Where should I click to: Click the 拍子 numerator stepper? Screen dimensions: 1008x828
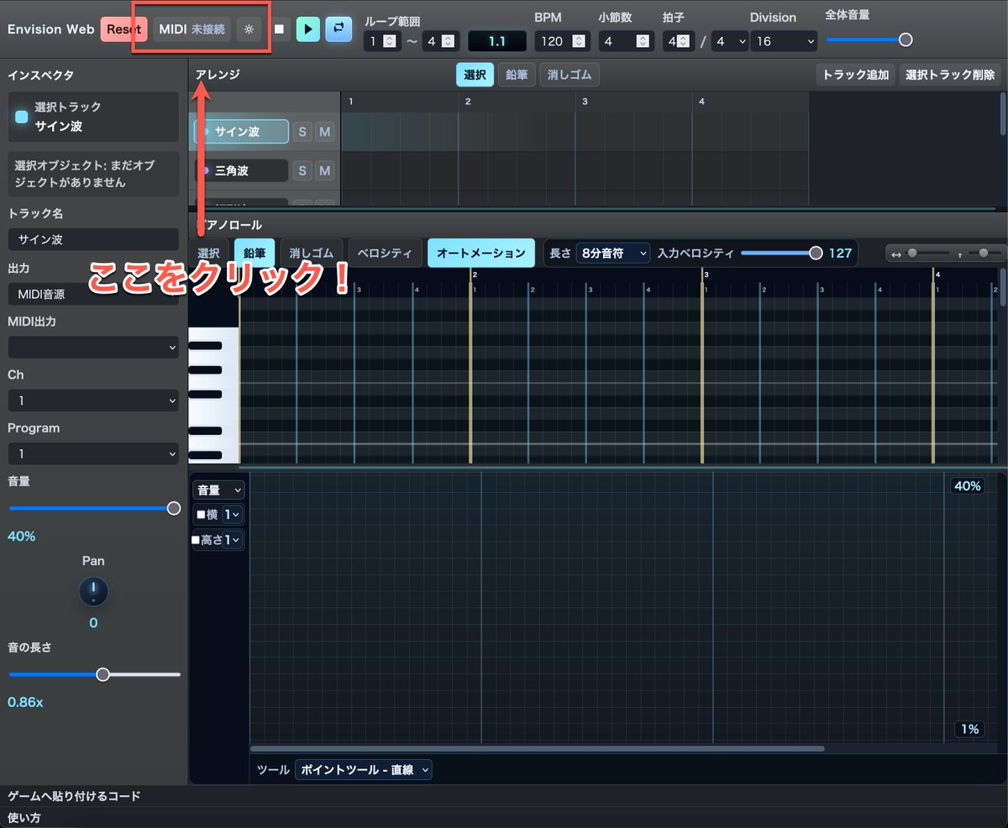tap(679, 40)
